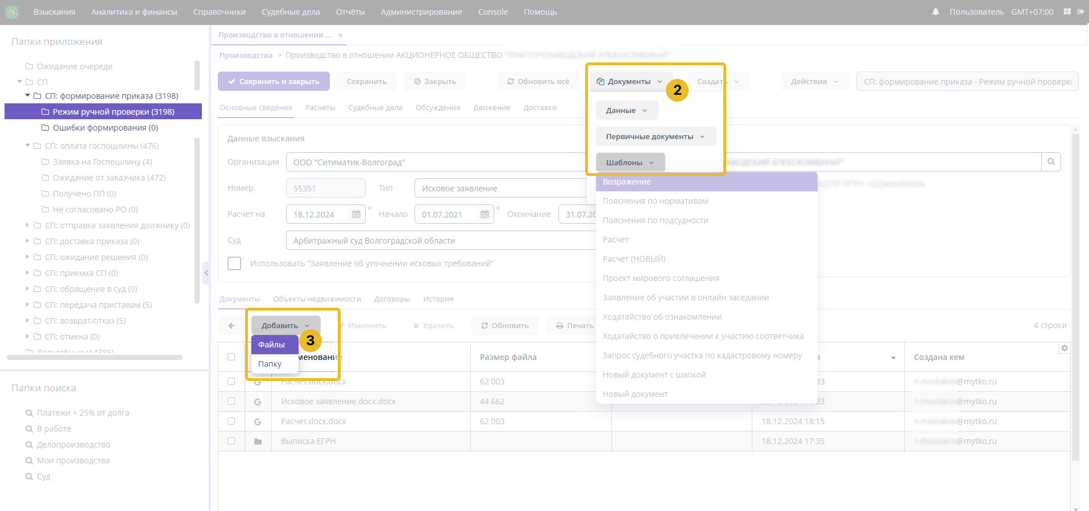Open the grid layout icon in header

[x=1067, y=12]
